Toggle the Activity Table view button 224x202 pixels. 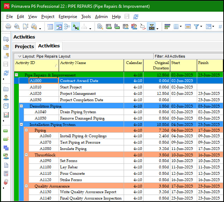click(x=50, y=27)
